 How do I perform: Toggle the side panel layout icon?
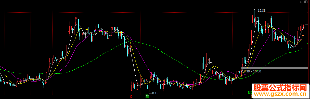click(306, 2)
